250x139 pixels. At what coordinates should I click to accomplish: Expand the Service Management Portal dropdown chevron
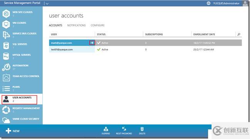pos(47,3)
